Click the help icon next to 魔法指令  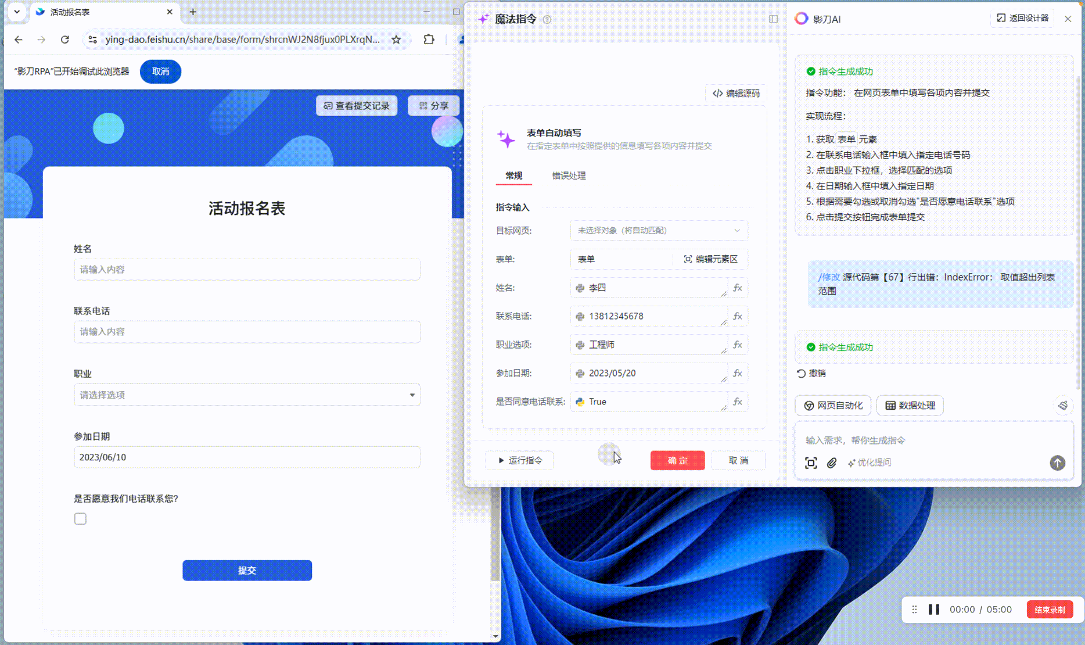[x=547, y=20]
